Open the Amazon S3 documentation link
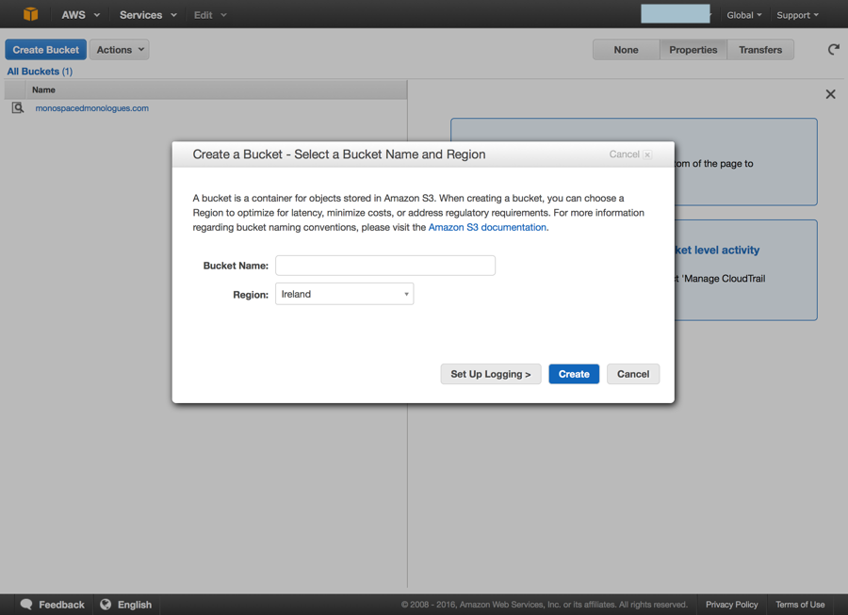Image resolution: width=848 pixels, height=615 pixels. coord(487,228)
